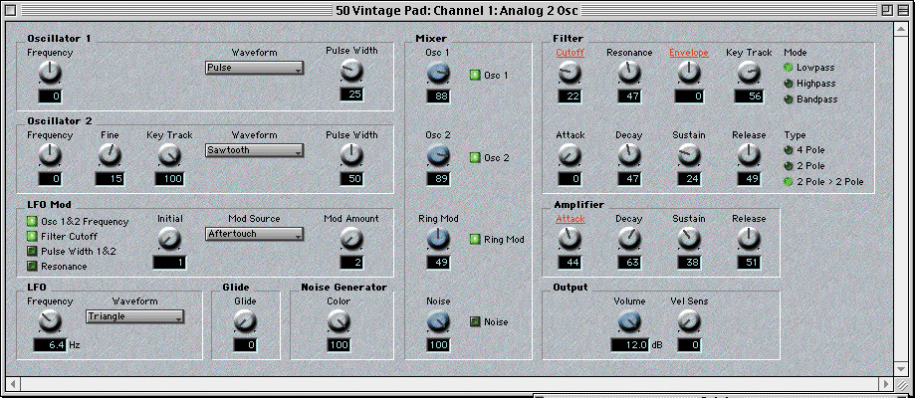Click the Filter Cutoff knob
915x398 pixels.
coord(570,73)
